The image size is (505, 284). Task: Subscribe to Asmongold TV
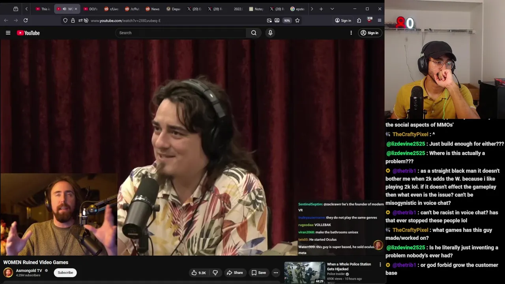click(65, 273)
